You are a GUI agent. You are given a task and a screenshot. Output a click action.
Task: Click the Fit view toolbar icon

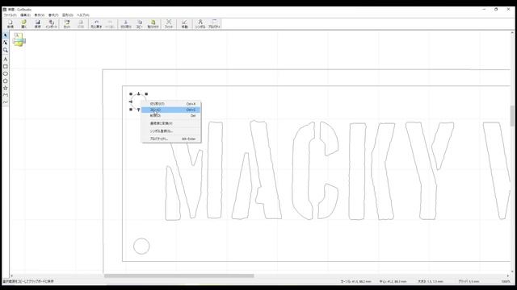(x=169, y=23)
